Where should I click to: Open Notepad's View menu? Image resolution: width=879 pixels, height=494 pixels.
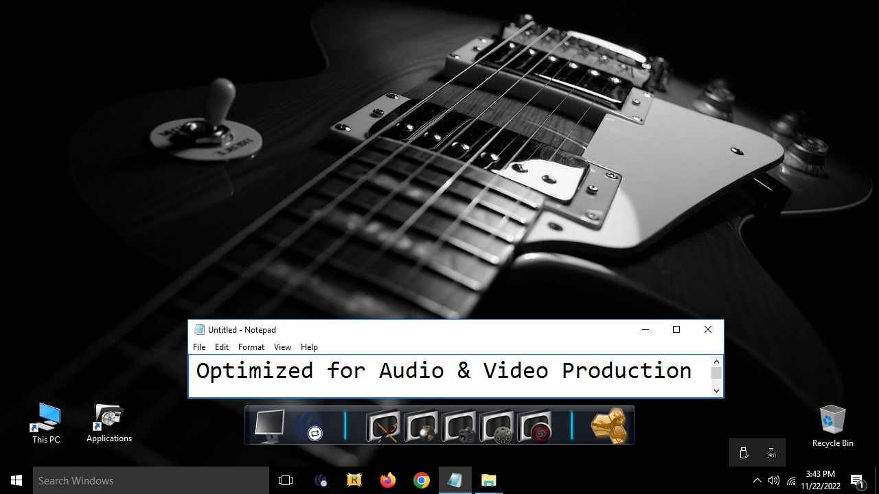[282, 347]
